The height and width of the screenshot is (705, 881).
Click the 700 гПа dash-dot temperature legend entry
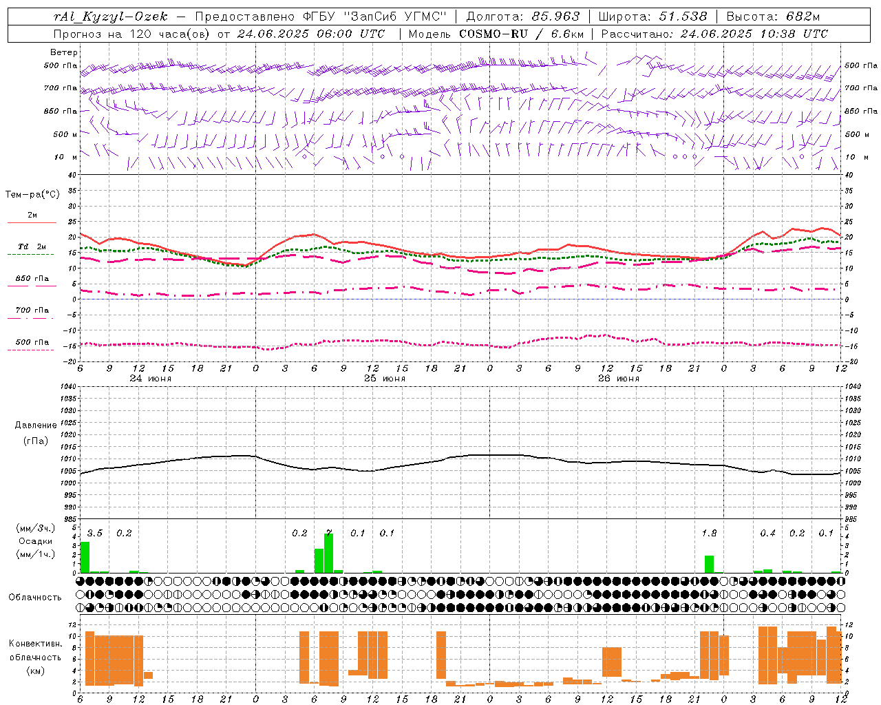pos(32,311)
